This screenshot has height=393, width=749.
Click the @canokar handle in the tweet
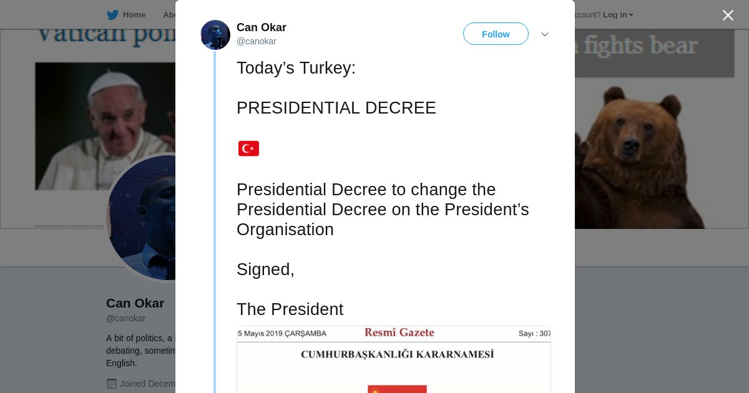click(x=257, y=41)
